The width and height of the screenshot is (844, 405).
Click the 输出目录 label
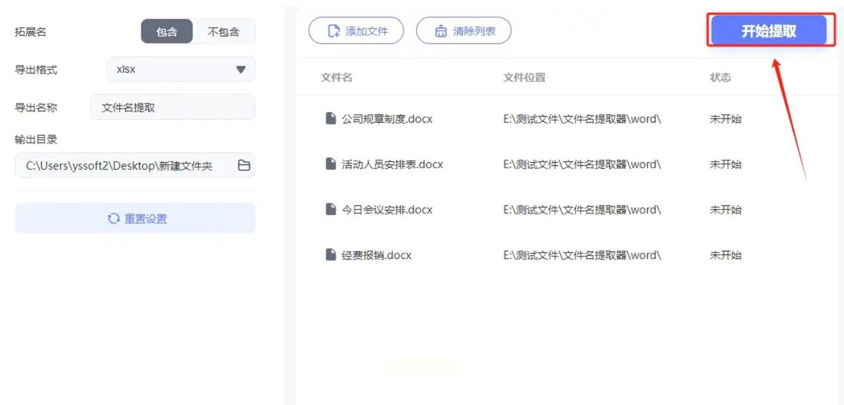coord(36,139)
